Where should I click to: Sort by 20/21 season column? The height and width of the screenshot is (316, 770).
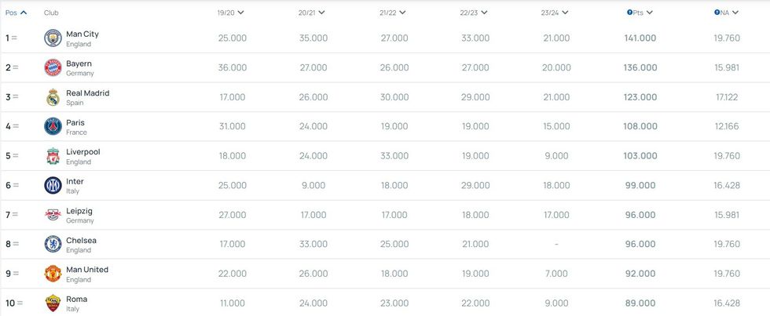click(312, 13)
